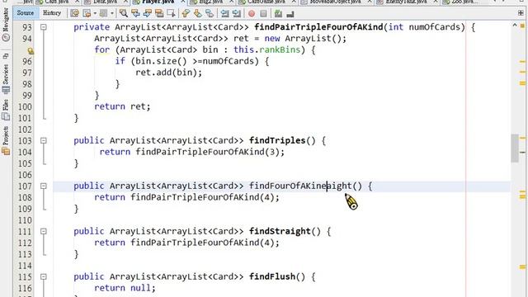
Task: Close the Player.java tab
Action: coord(183,2)
